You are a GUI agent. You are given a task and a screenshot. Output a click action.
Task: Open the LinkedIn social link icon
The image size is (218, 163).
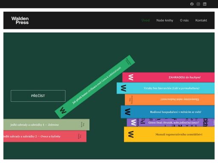(205, 4)
